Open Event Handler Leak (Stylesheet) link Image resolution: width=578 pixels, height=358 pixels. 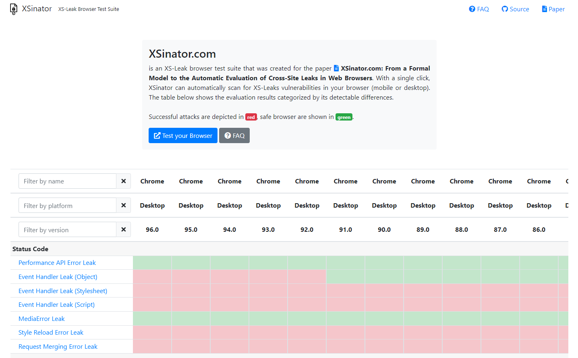63,291
